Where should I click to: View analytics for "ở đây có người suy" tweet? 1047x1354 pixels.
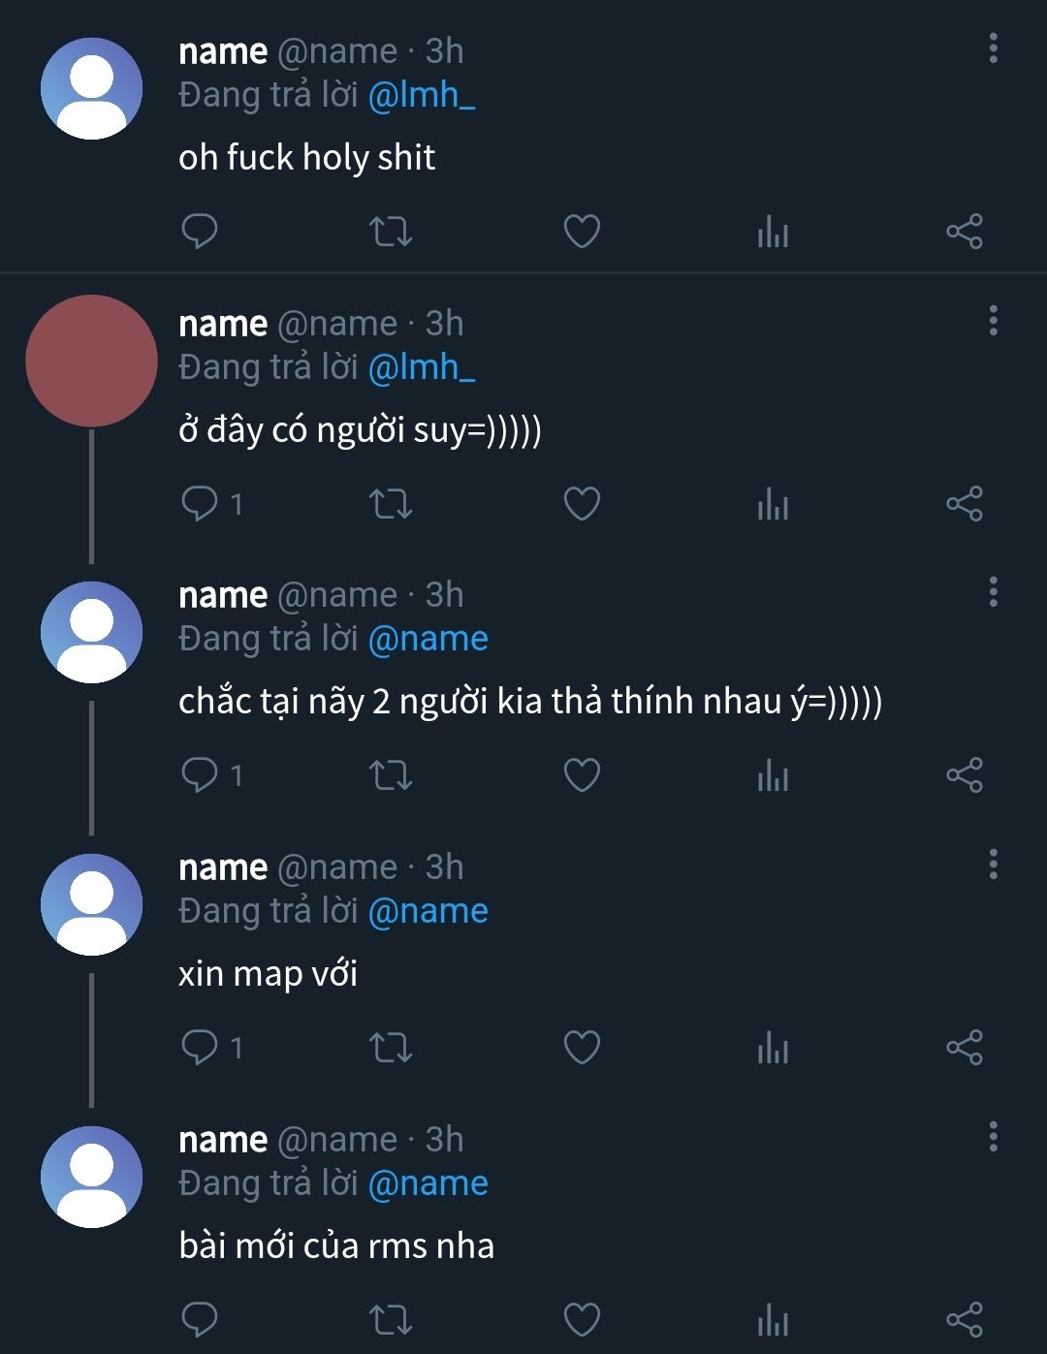773,504
